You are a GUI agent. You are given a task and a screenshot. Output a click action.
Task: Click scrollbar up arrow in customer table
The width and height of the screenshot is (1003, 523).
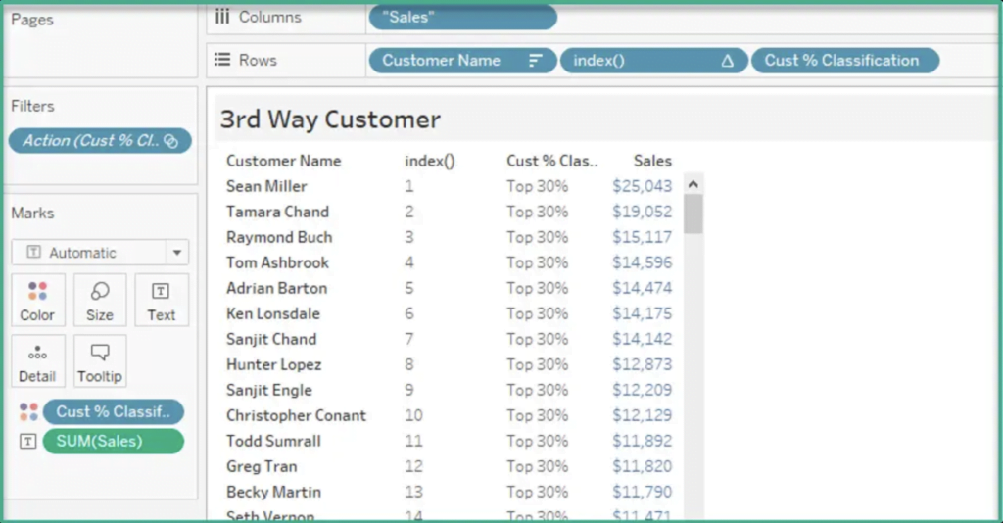tap(693, 183)
